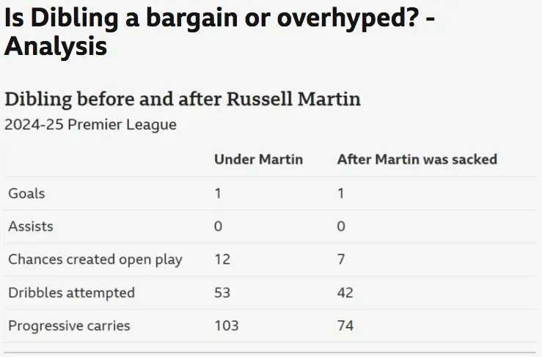Click the Dibling bargain or overhyped headline
This screenshot has width=542, height=357.
pos(220,32)
